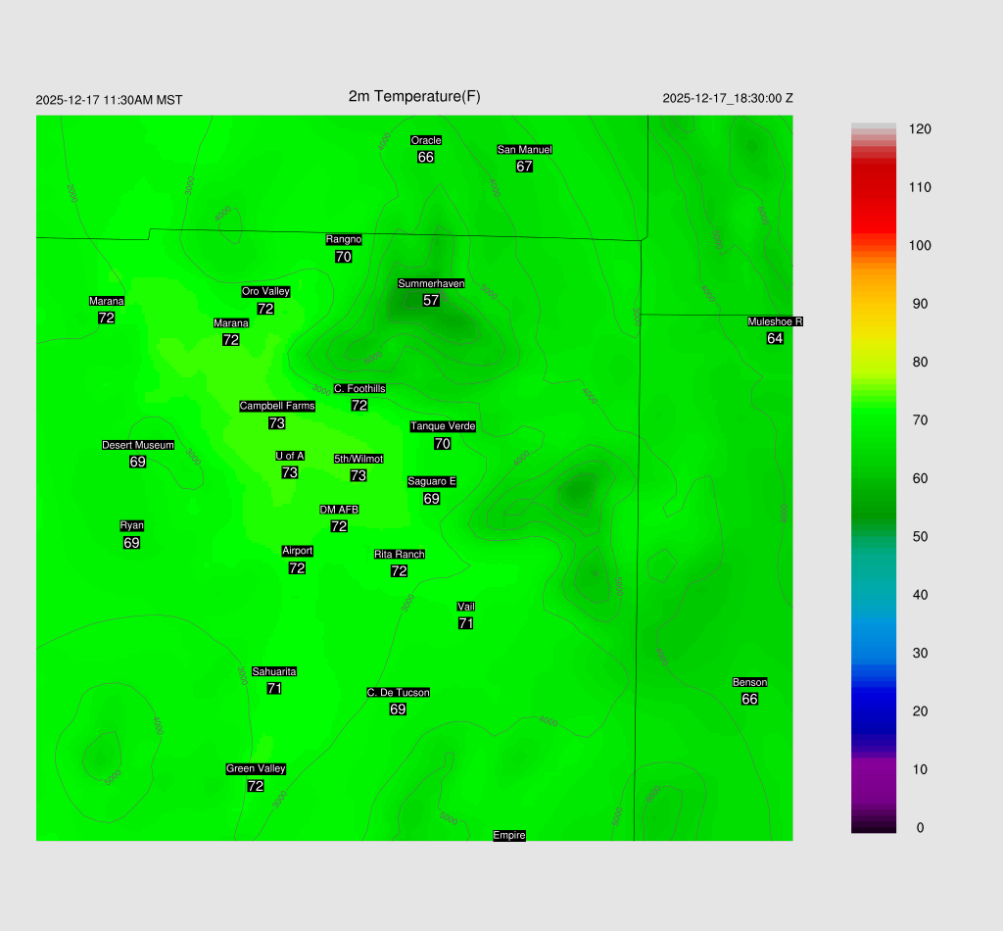Screen dimensions: 1003x931
Task: Click the purple band of the color scale
Action: pyautogui.click(x=874, y=774)
